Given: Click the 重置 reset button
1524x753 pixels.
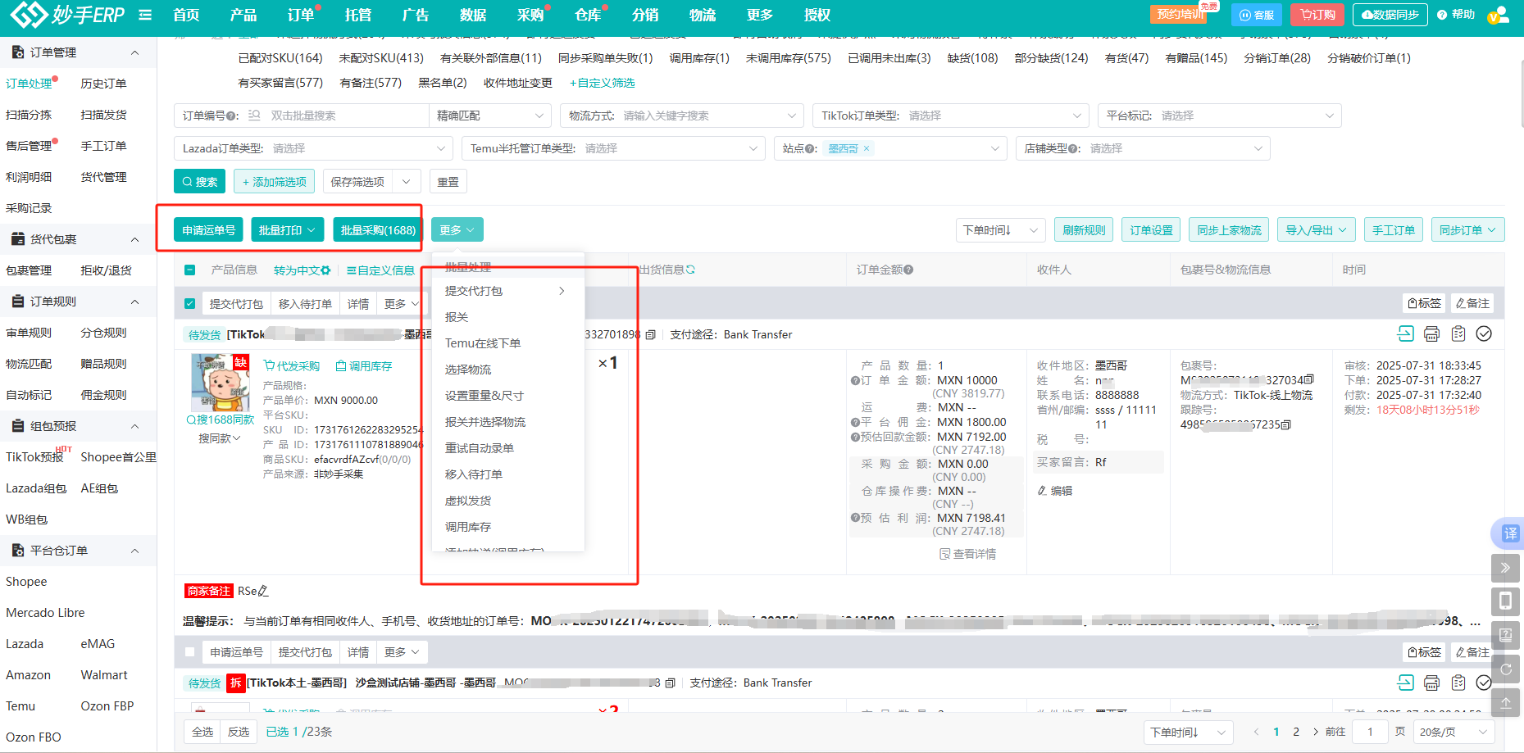Looking at the screenshot, I should (448, 181).
